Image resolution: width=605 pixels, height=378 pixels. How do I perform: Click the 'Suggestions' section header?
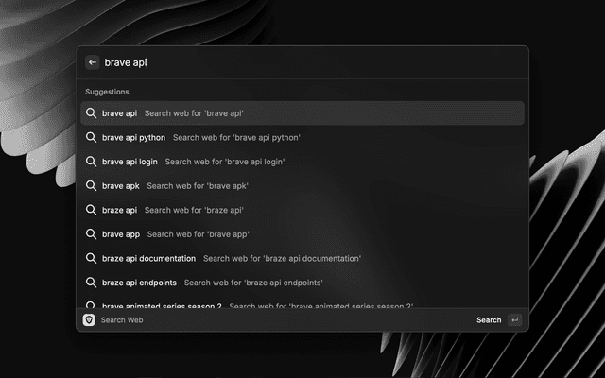(107, 92)
